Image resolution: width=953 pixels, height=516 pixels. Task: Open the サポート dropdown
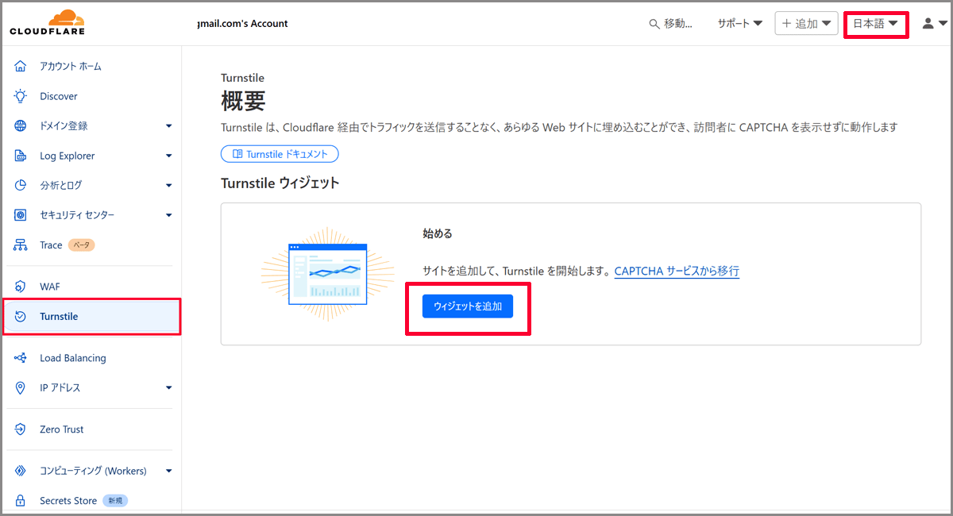pyautogui.click(x=740, y=24)
